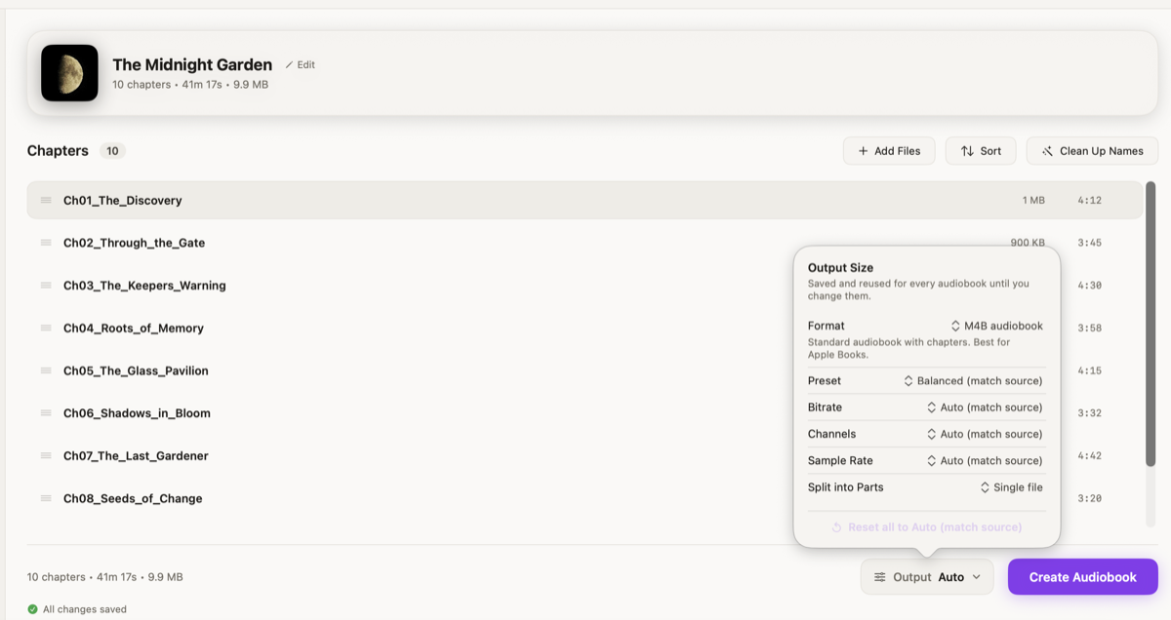Click the Sort arrows icon
Screen dimensions: 1171x620
point(967,151)
